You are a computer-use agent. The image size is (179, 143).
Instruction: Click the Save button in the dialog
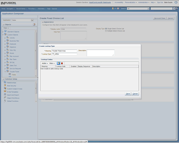pyautogui.click(x=128, y=94)
